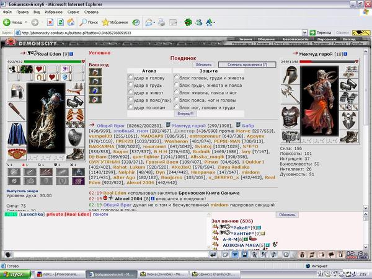Open the Файл menu
The image size is (372, 279).
pos(7,12)
